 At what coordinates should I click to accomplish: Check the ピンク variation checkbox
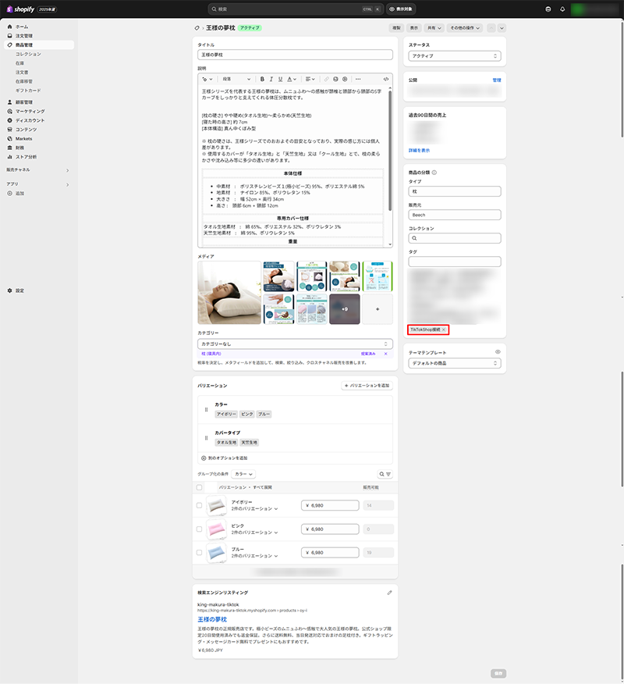(x=199, y=529)
